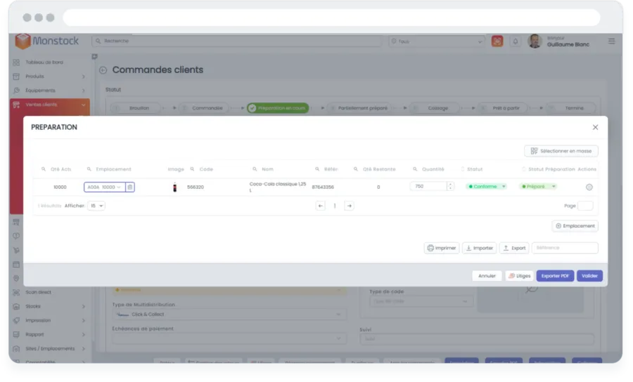Select the Terminé status step
Screen dimensions: 633x382
point(572,108)
